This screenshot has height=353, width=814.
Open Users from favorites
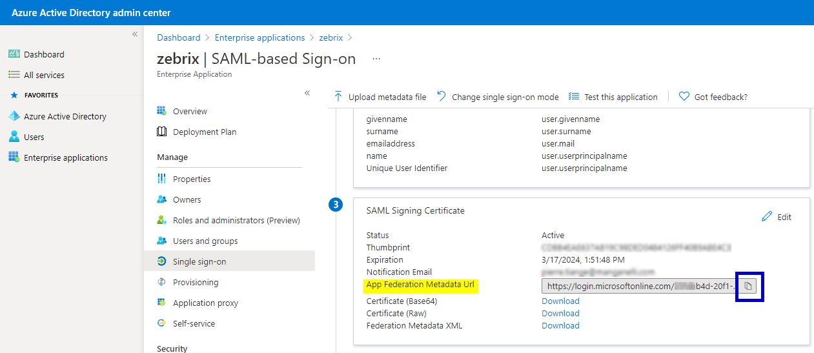pyautogui.click(x=34, y=137)
